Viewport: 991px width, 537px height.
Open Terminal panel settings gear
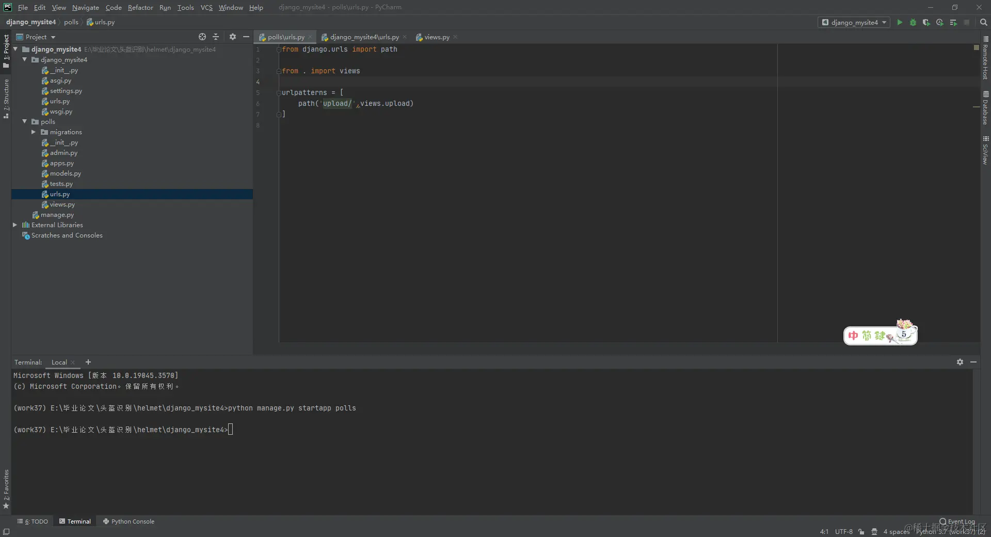[960, 362]
